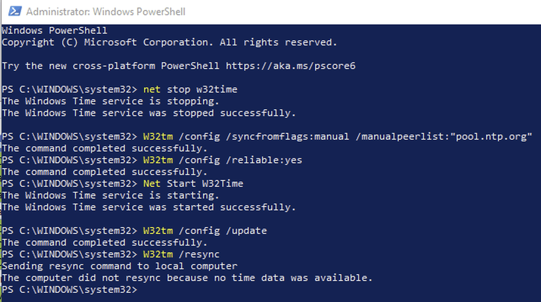Click the 'W32tm /resync' command
Screen dimensions: 541x302
(x=181, y=254)
